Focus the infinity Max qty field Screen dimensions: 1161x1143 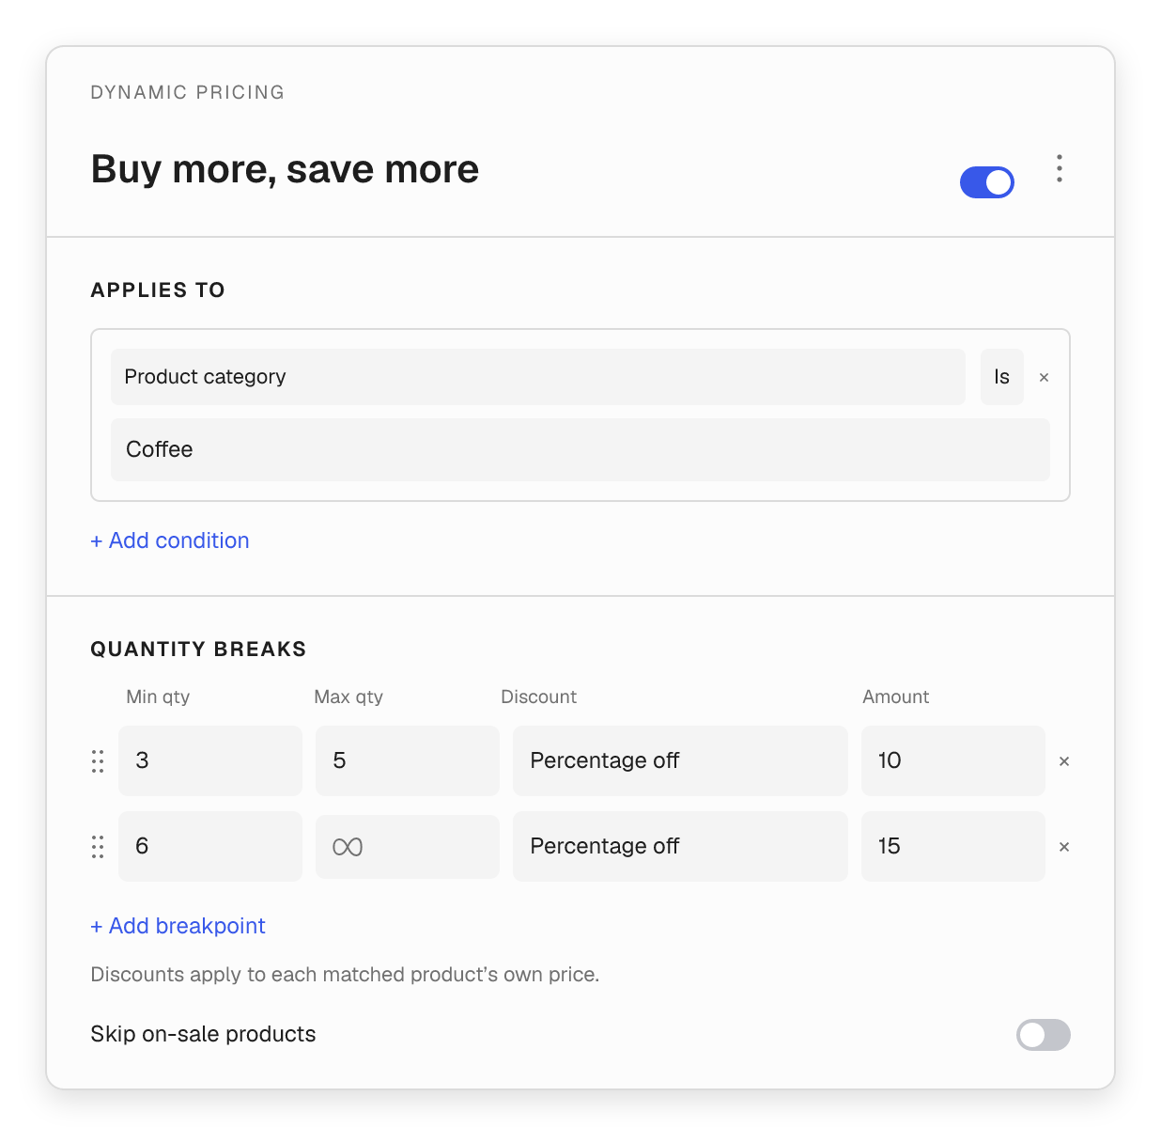coord(408,847)
